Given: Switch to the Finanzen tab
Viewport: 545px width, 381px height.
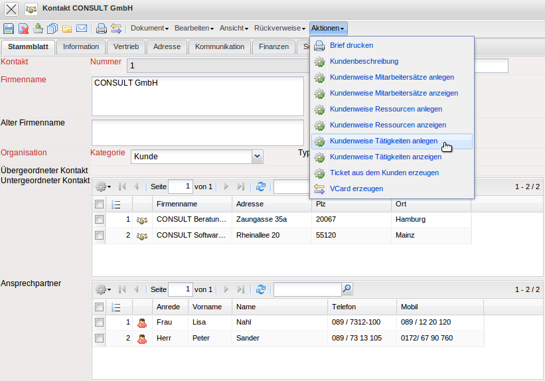Looking at the screenshot, I should click(x=273, y=46).
